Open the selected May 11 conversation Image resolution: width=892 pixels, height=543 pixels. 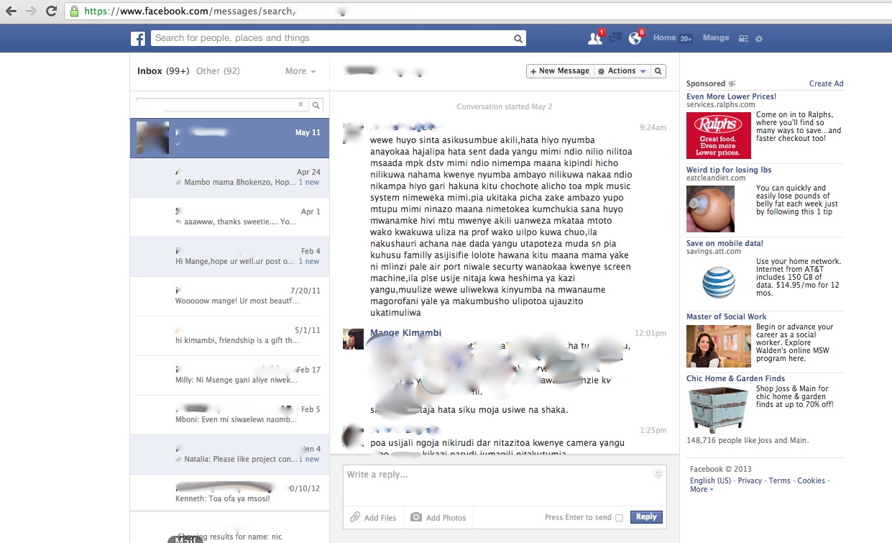click(229, 138)
